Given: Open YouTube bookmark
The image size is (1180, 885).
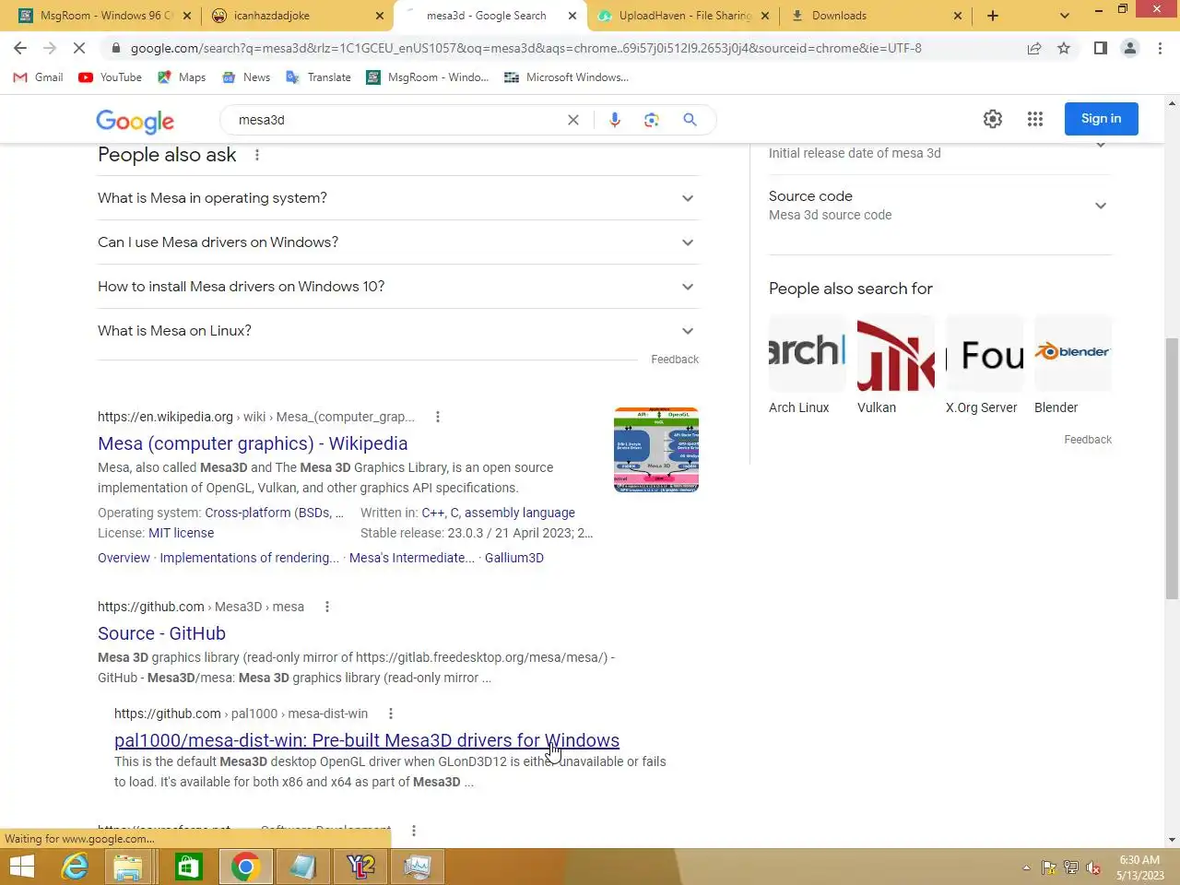Looking at the screenshot, I should pos(111,77).
